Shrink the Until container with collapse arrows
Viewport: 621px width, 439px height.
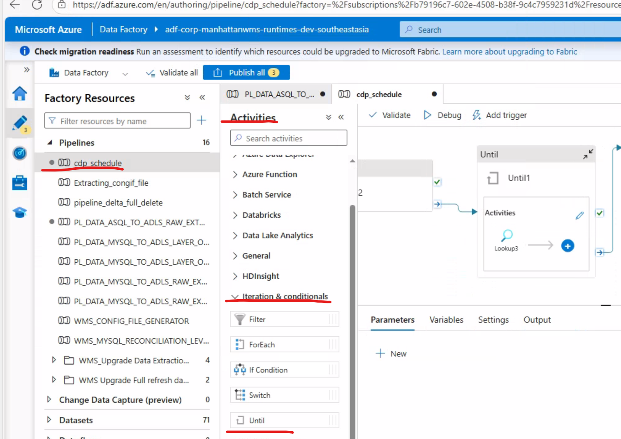[x=588, y=154]
